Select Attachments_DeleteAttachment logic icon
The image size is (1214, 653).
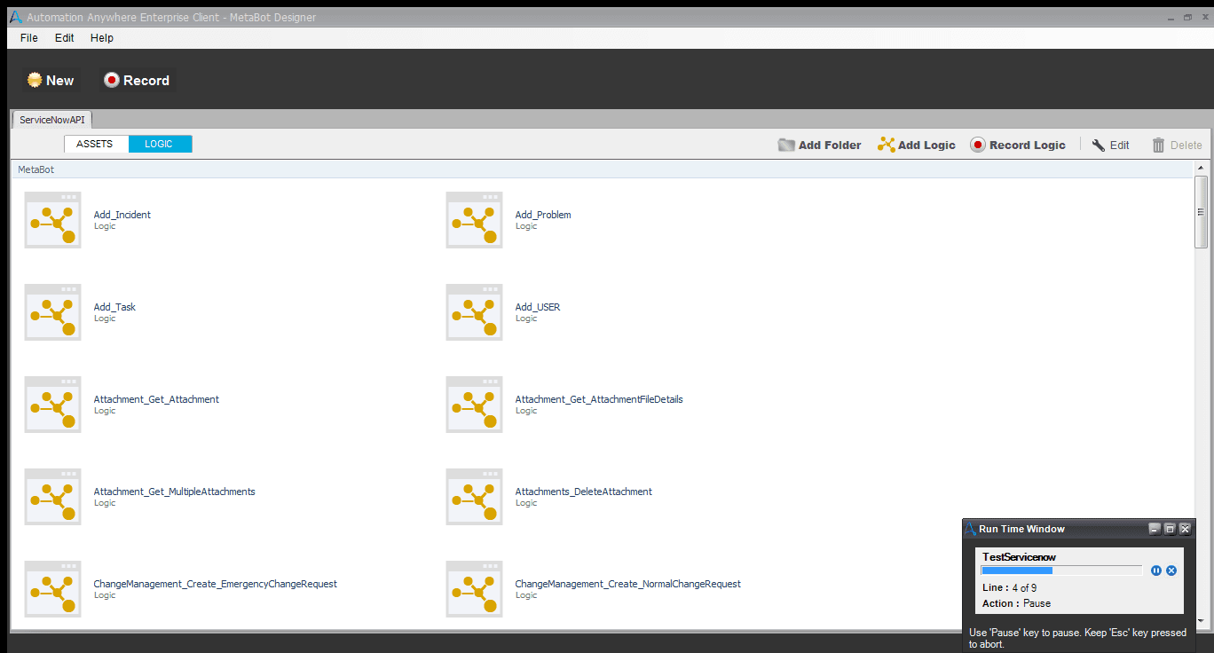(x=474, y=497)
